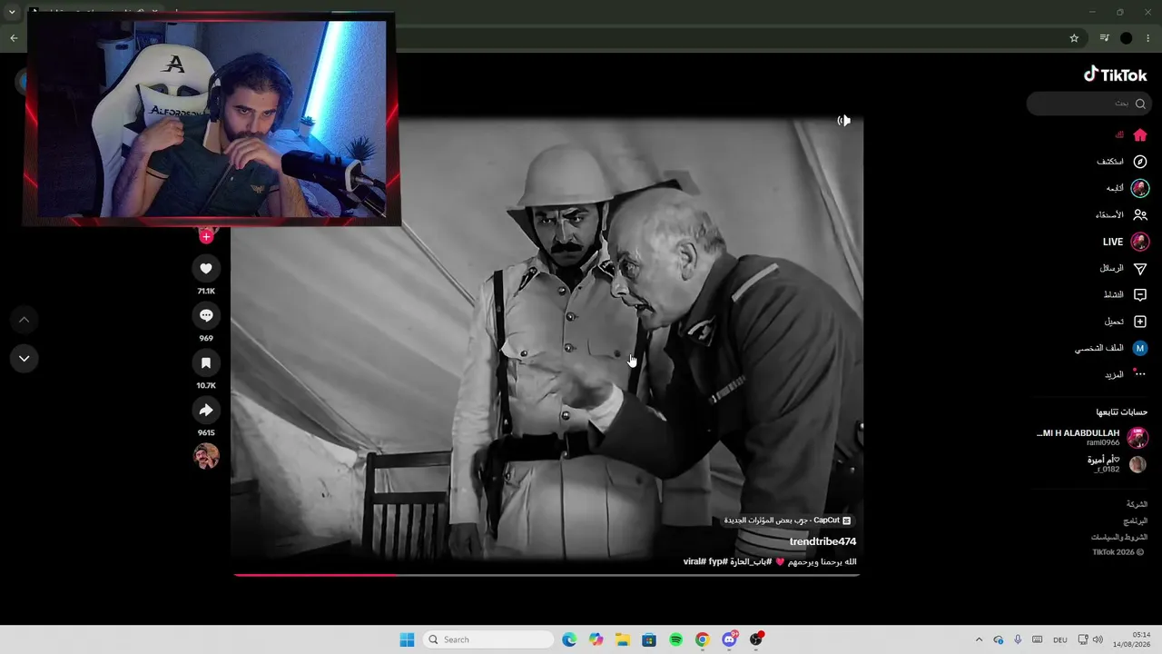Launch Copilot from the taskbar

coord(596,639)
